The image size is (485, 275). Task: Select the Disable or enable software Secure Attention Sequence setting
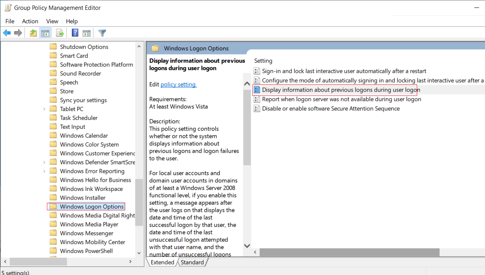[331, 109]
